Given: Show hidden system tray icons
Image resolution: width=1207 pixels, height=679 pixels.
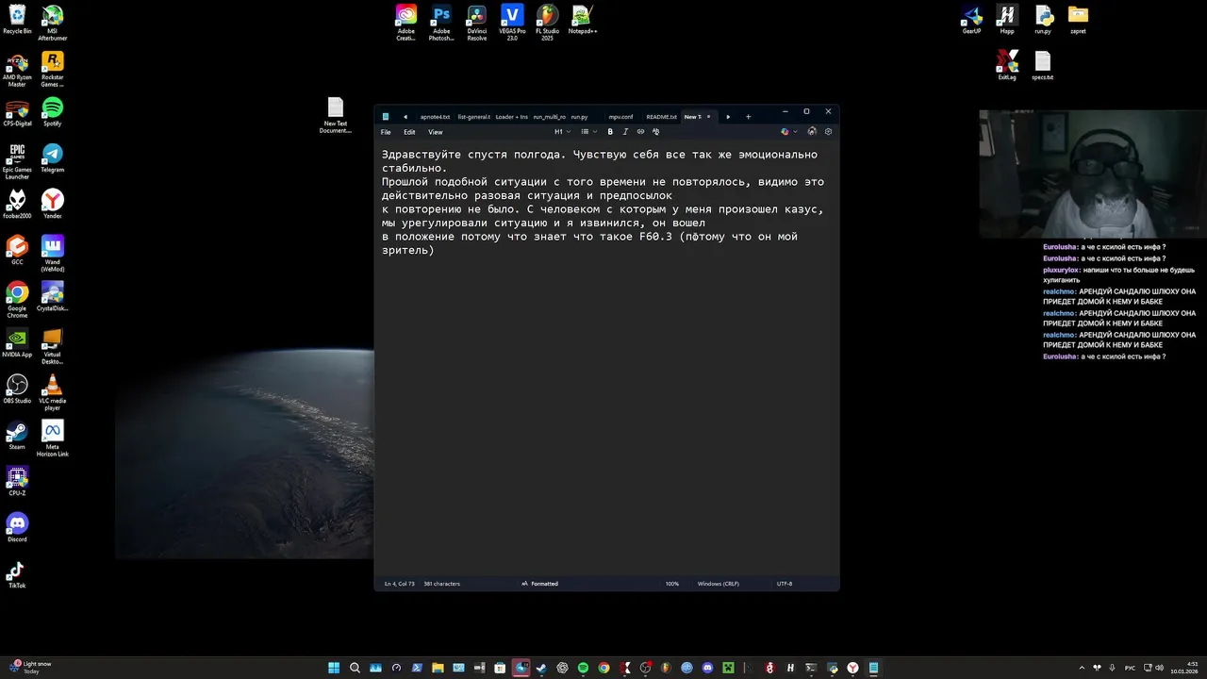Looking at the screenshot, I should (x=1082, y=668).
